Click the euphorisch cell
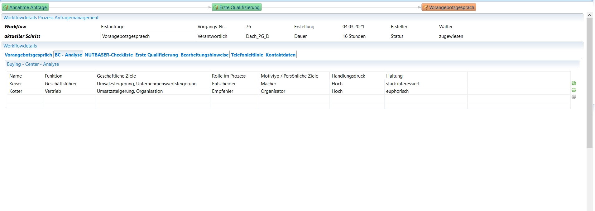The height and width of the screenshot is (211, 595). pos(426,91)
